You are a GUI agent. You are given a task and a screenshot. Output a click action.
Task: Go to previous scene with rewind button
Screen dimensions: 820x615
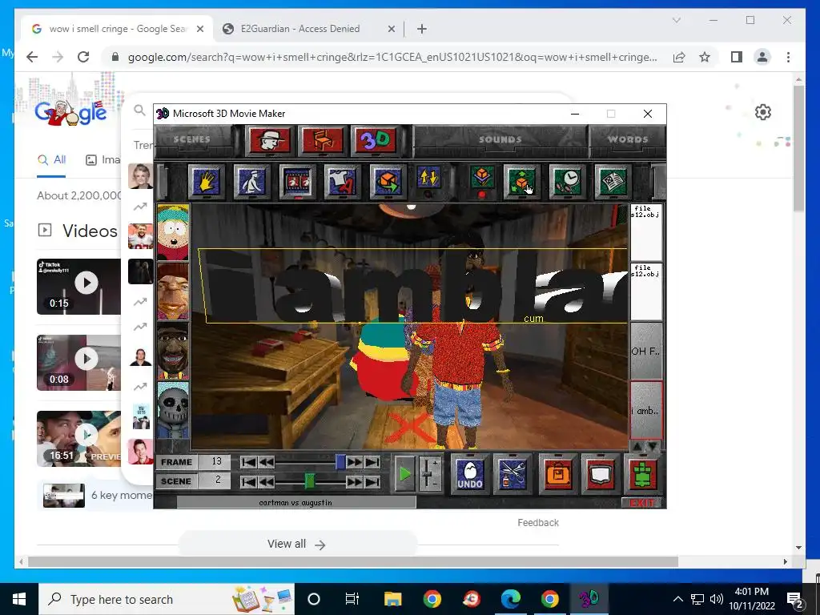click(x=266, y=481)
